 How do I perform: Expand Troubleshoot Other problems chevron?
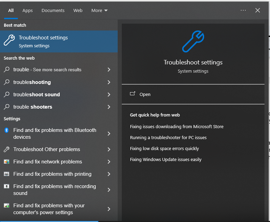point(109,149)
